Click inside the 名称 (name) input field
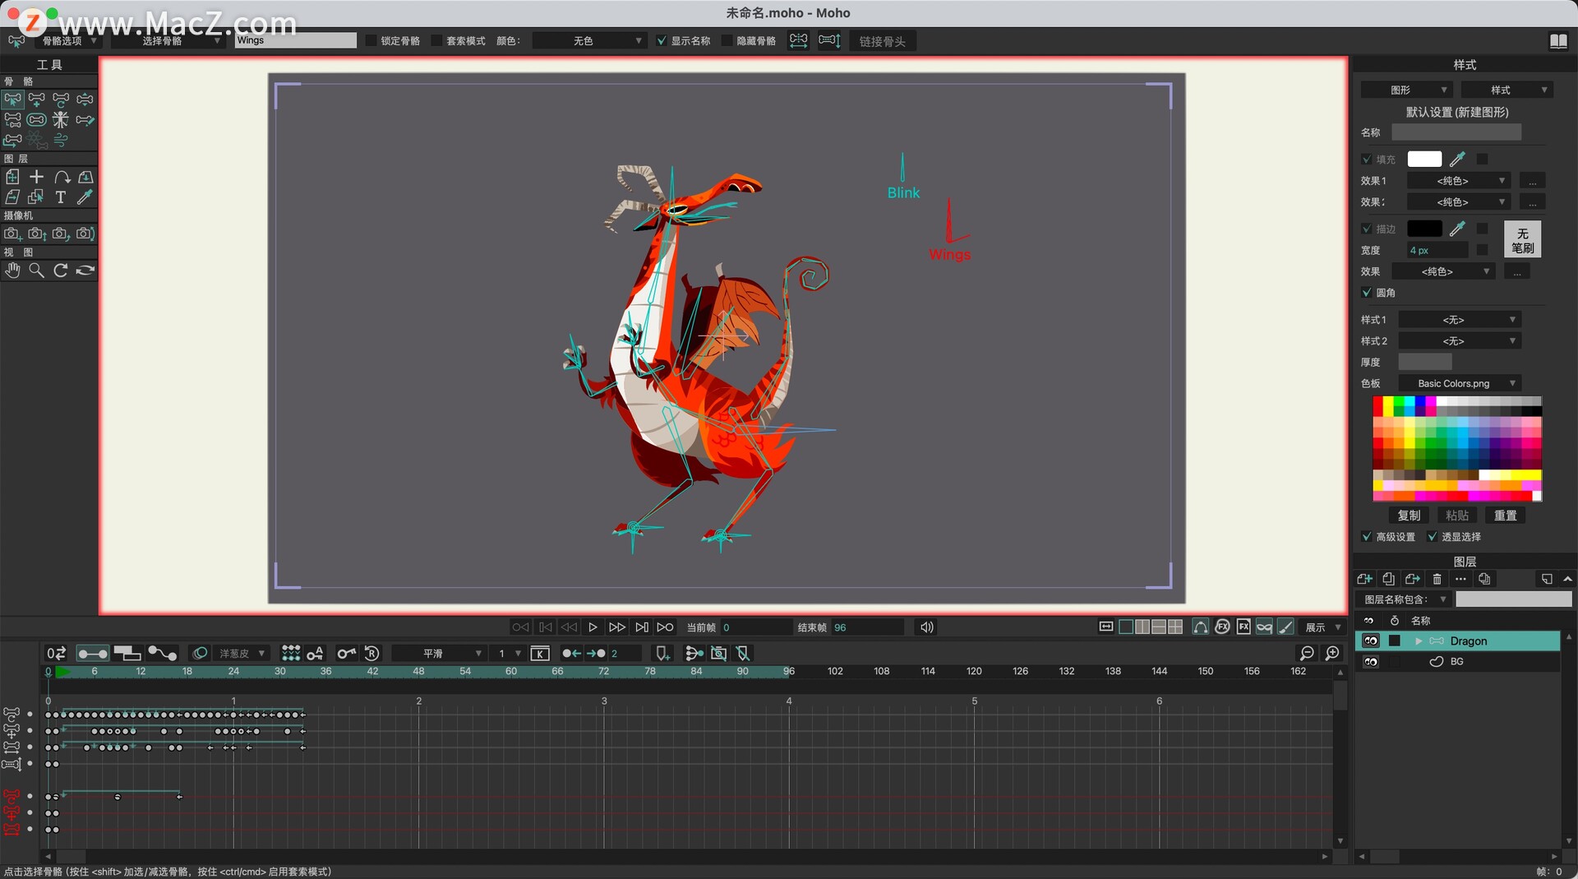This screenshot has height=879, width=1578. click(1456, 132)
